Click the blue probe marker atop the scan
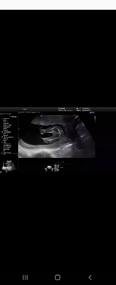The width and height of the screenshot is (116, 285). (x=41, y=116)
